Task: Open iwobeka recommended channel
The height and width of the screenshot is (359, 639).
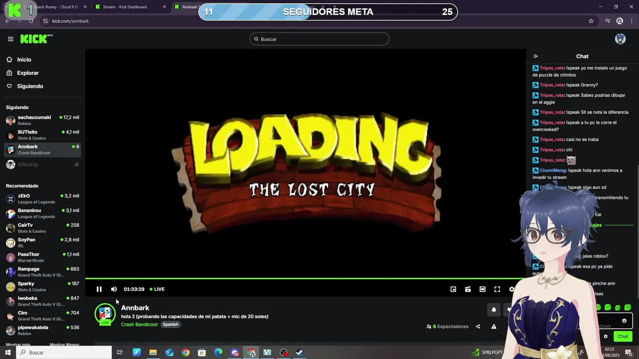Action: (42, 301)
